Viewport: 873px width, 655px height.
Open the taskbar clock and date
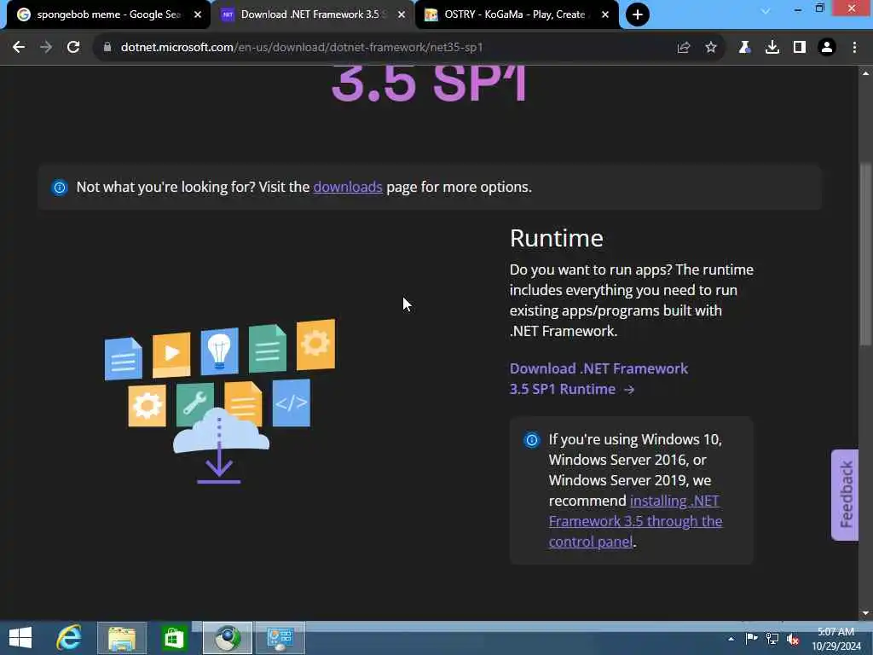(x=836, y=639)
